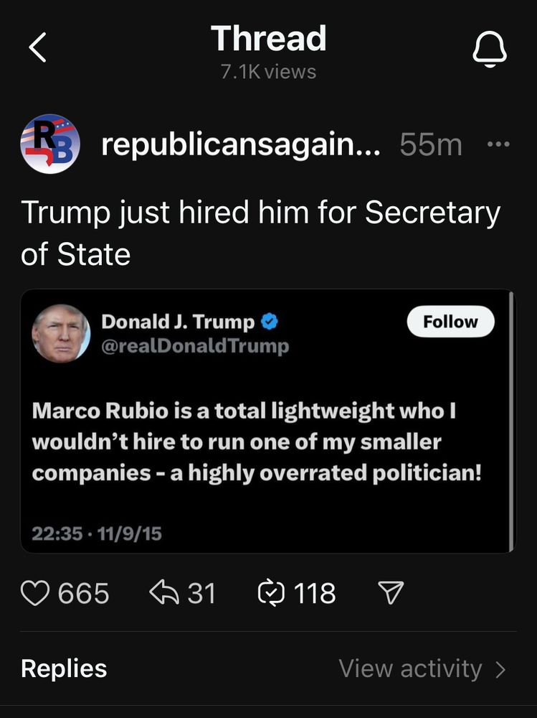Open the republicansagain profile avatar
Image resolution: width=537 pixels, height=718 pixels.
tap(49, 144)
